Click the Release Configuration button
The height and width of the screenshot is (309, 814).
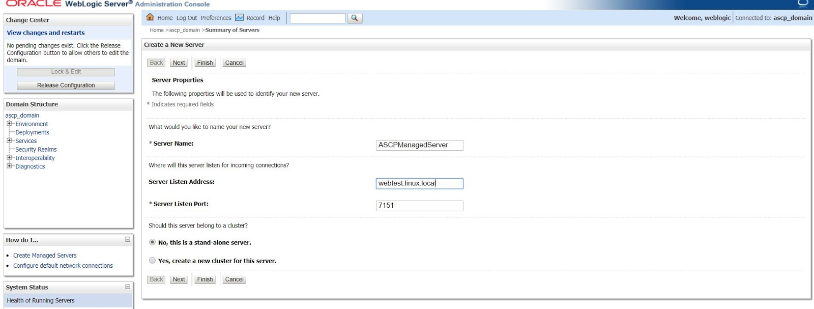point(66,85)
